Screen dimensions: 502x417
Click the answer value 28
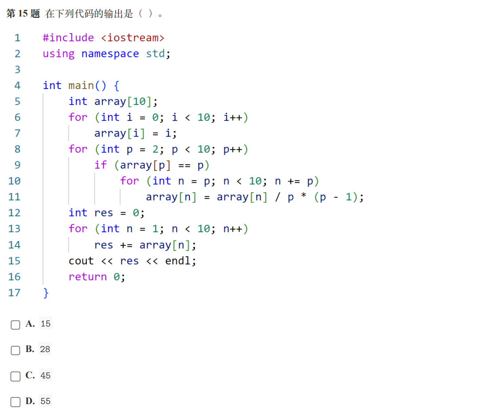[x=45, y=349]
